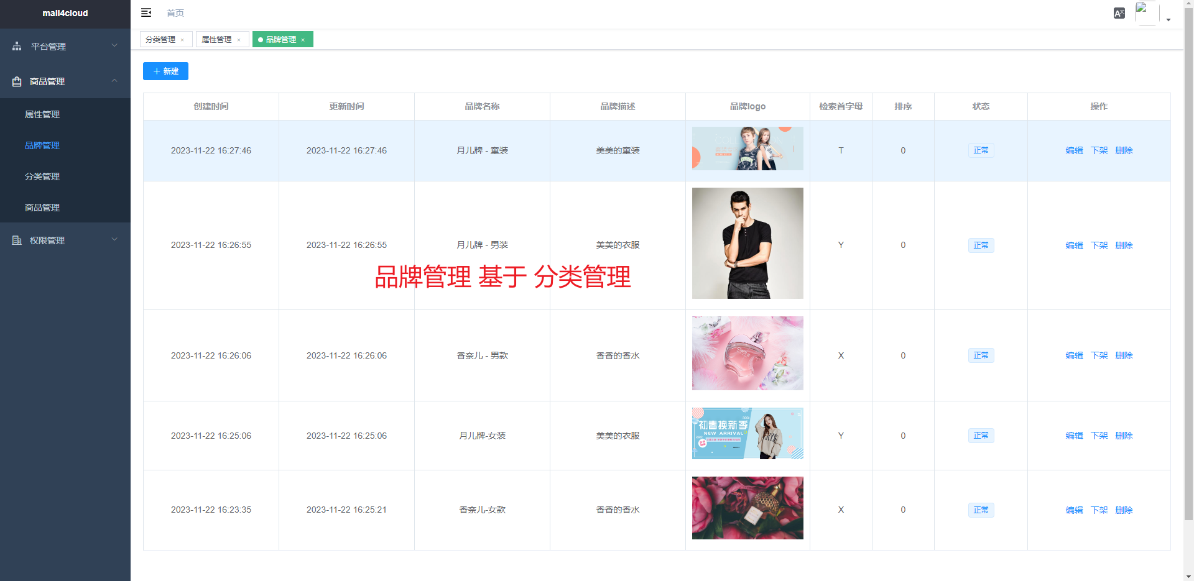1194x581 pixels.
Task: View the 月儿牌 - 男装 logo thumbnail
Action: pos(747,243)
